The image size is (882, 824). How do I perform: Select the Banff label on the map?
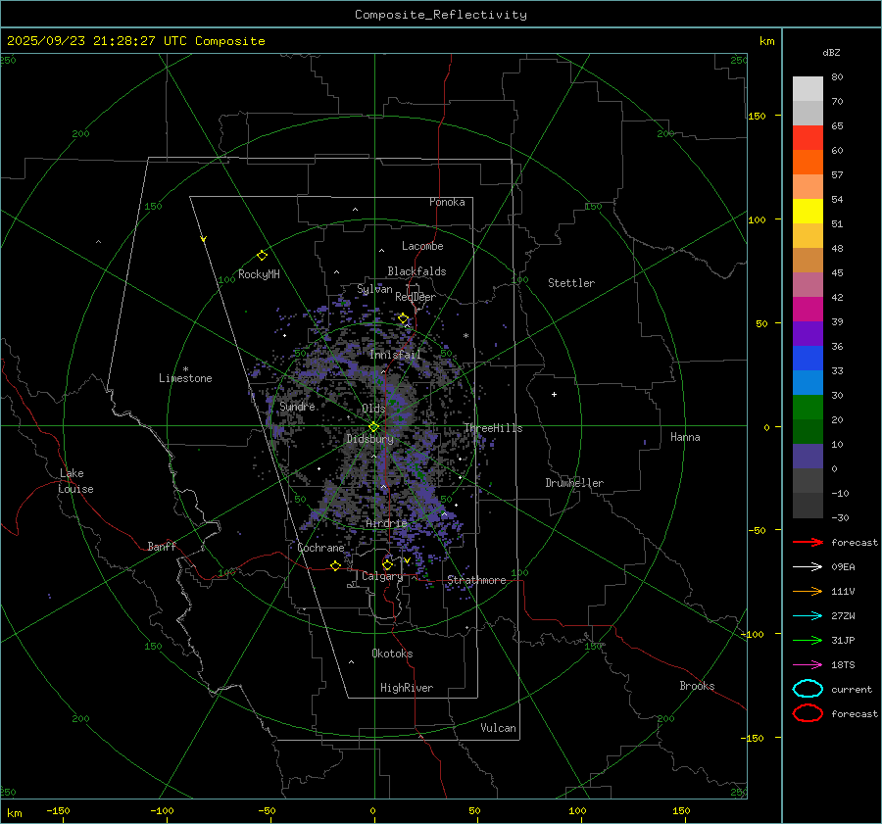pyautogui.click(x=162, y=547)
